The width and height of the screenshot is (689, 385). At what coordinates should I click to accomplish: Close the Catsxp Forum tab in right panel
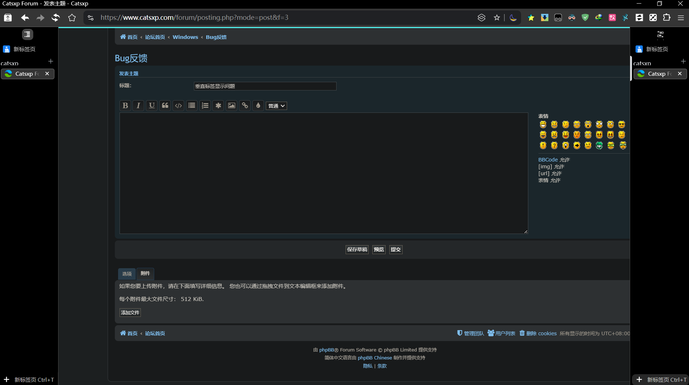tap(680, 74)
